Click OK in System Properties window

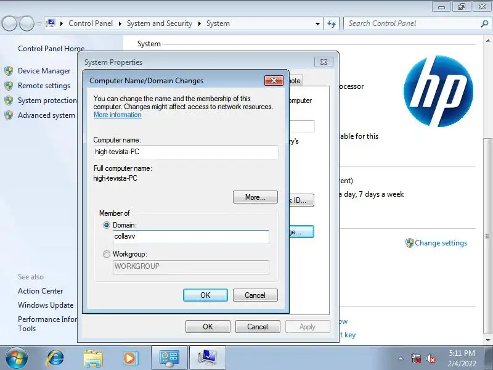click(208, 327)
